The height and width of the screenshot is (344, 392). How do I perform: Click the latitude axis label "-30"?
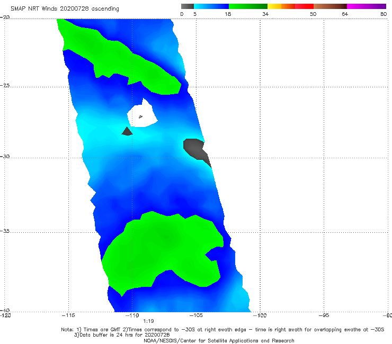click(x=5, y=156)
